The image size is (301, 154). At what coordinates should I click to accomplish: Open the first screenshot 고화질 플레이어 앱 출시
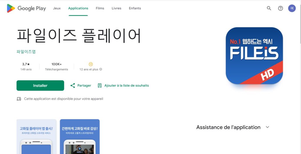36,137
